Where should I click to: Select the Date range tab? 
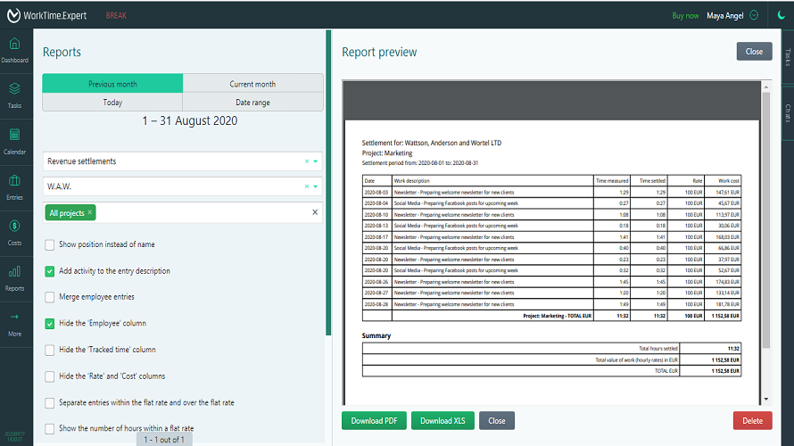252,103
